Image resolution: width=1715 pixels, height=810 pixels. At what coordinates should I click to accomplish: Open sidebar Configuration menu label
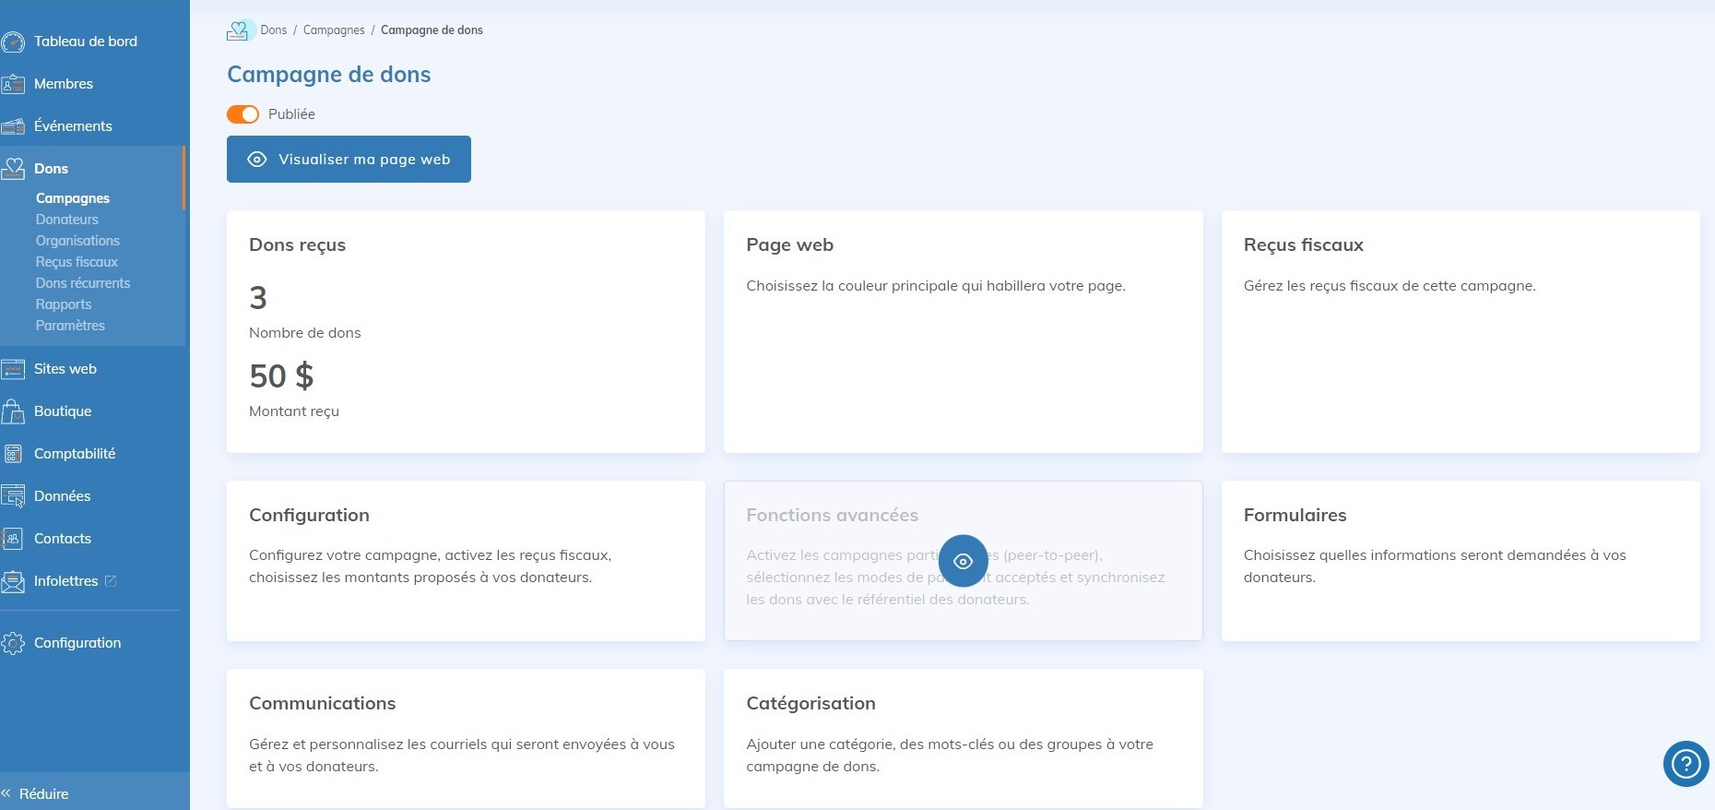[x=77, y=643]
